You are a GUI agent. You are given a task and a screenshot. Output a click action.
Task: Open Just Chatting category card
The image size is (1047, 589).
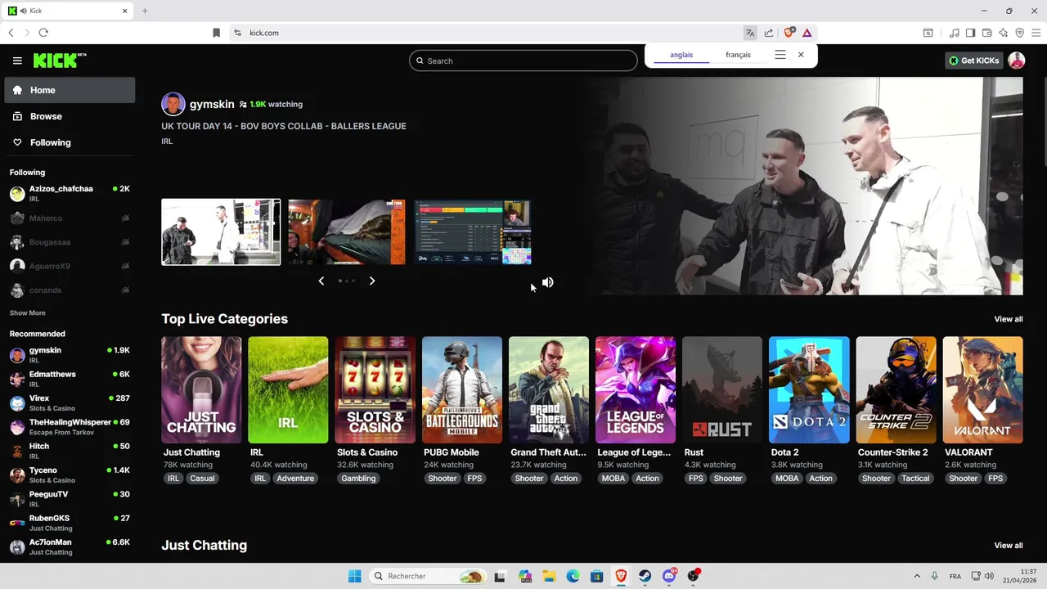point(201,390)
